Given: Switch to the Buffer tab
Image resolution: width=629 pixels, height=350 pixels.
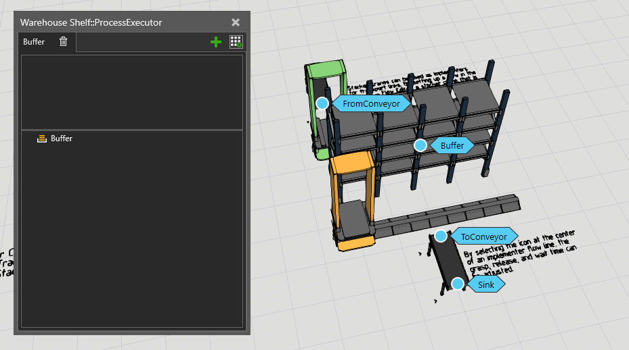Looking at the screenshot, I should 34,42.
